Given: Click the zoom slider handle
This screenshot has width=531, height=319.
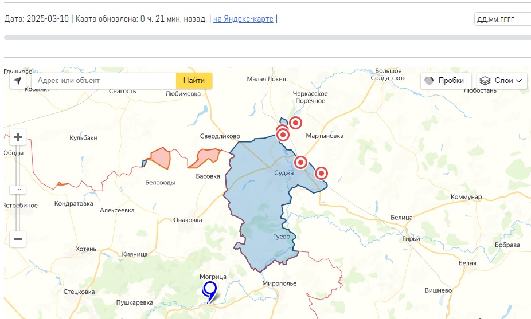Looking at the screenshot, I should pos(18,190).
